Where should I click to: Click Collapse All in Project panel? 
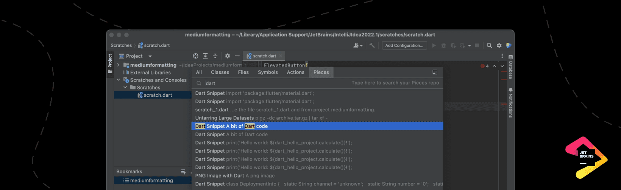(215, 56)
